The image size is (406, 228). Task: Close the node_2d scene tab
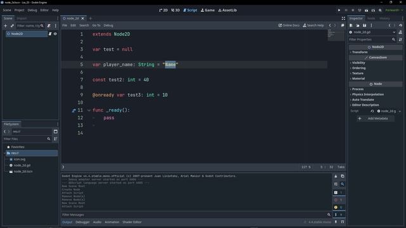(x=83, y=18)
